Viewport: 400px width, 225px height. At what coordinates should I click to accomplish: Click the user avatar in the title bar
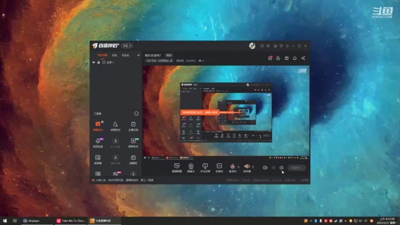[x=252, y=45]
